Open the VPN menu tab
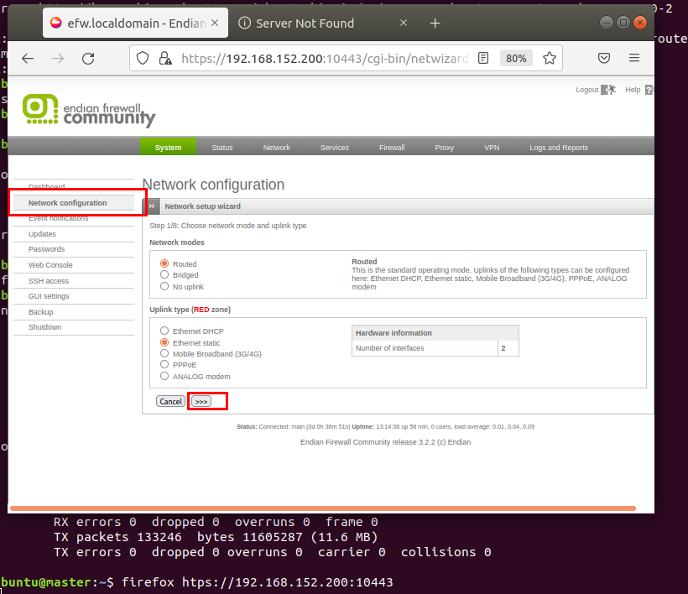The height and width of the screenshot is (594, 688). pos(492,148)
